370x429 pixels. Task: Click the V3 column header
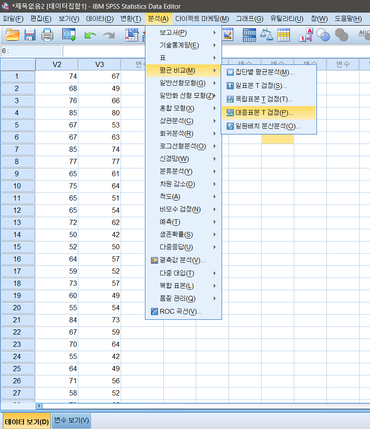coord(100,64)
